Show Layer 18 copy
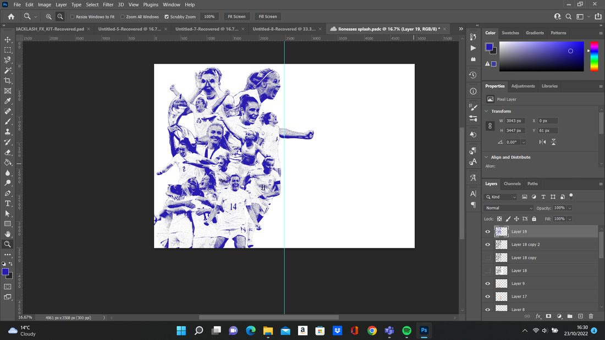This screenshot has width=605, height=340. pyautogui.click(x=488, y=258)
